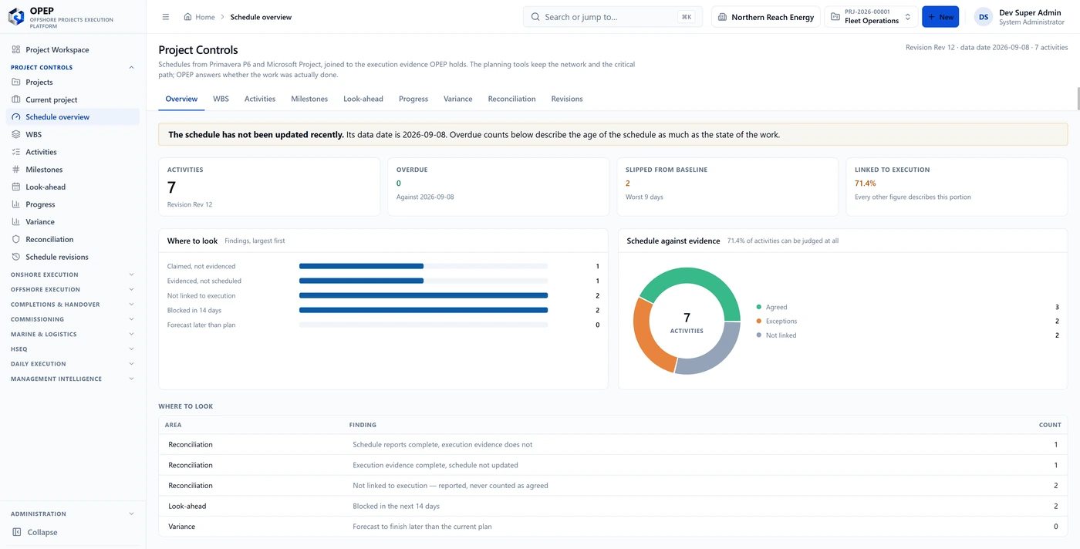Click the Look-ahead row in findings table
The height and width of the screenshot is (549, 1080).
point(613,506)
